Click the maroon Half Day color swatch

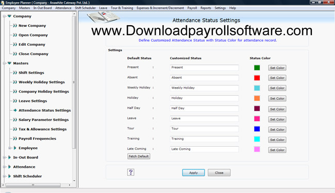tap(257, 108)
